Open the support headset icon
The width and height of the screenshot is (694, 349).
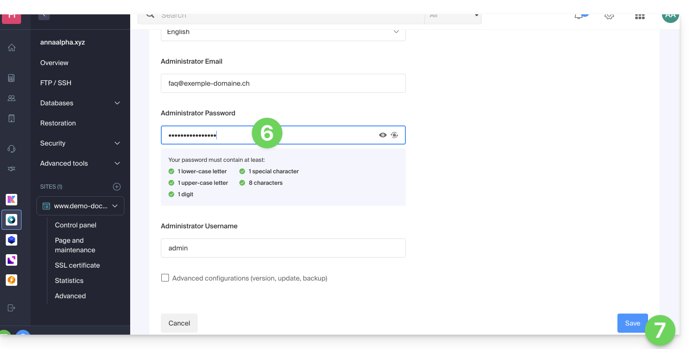pyautogui.click(x=11, y=149)
